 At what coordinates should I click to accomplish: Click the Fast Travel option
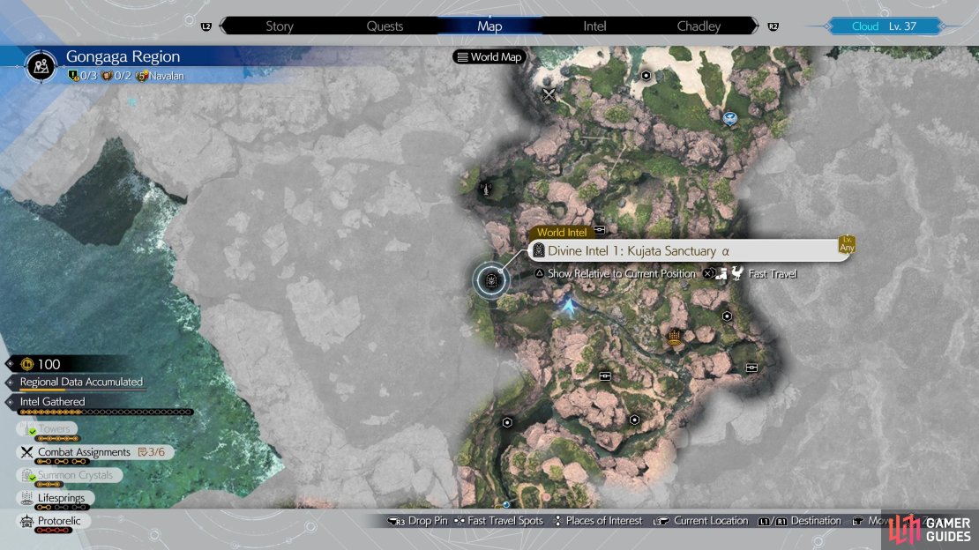click(x=773, y=273)
